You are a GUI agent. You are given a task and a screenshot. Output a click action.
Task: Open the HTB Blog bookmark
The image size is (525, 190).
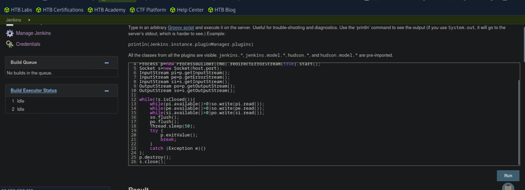222,10
